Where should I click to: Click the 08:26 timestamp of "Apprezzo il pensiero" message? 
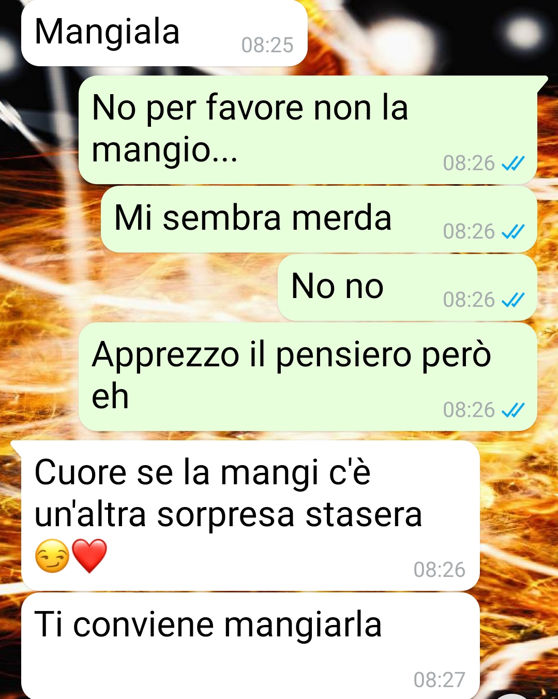[469, 410]
